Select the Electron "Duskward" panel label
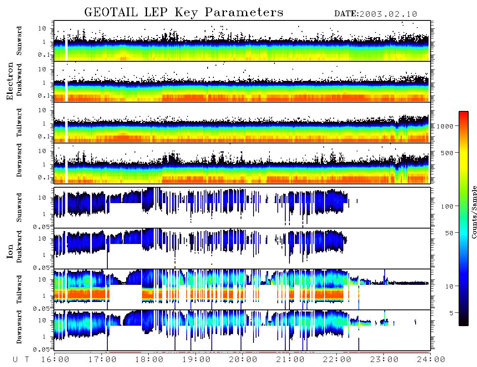 [x=19, y=80]
